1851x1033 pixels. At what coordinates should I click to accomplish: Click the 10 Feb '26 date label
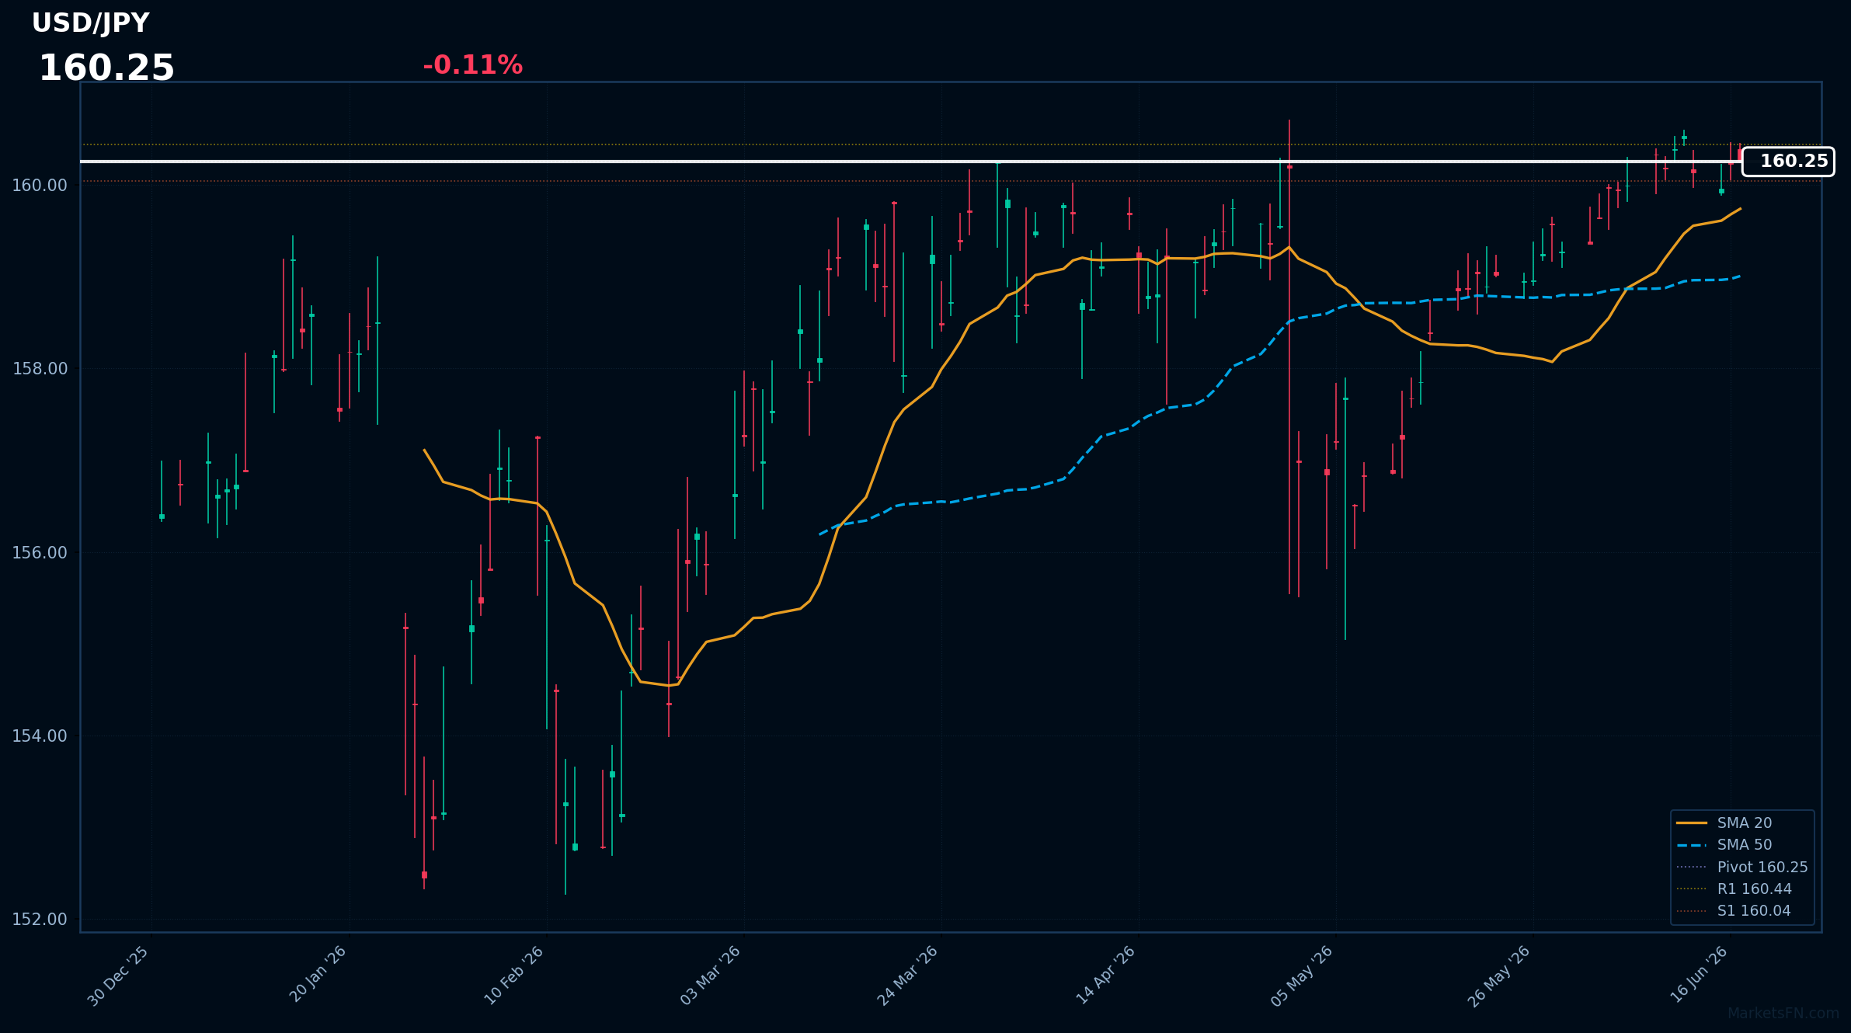pos(514,976)
